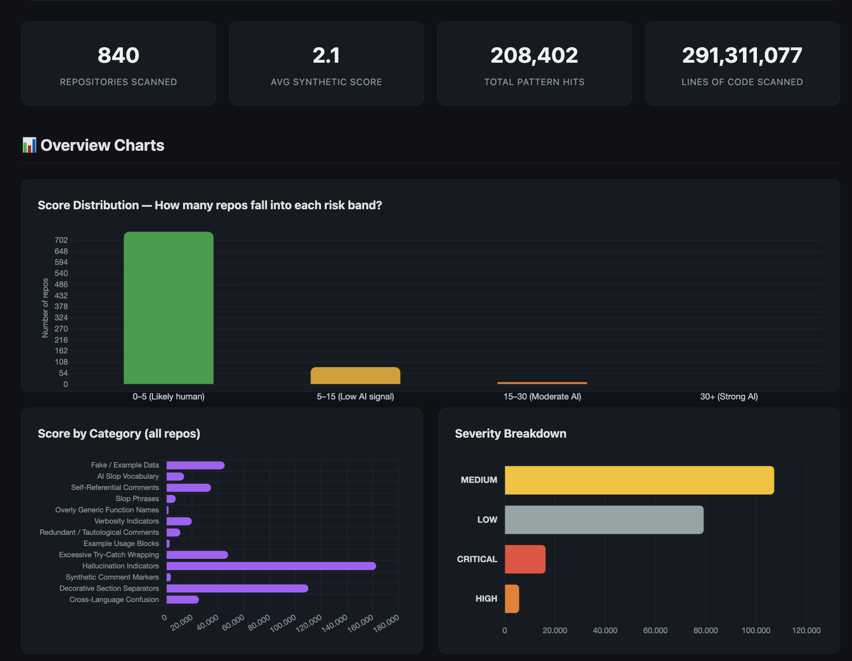Click the 15–30 (Moderate AI) axis label
Viewport: 852px width, 661px height.
[x=542, y=397]
